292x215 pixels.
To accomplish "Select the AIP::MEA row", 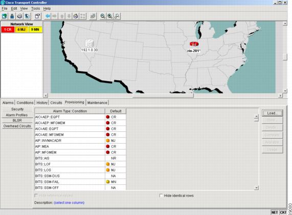I will coord(80,147).
